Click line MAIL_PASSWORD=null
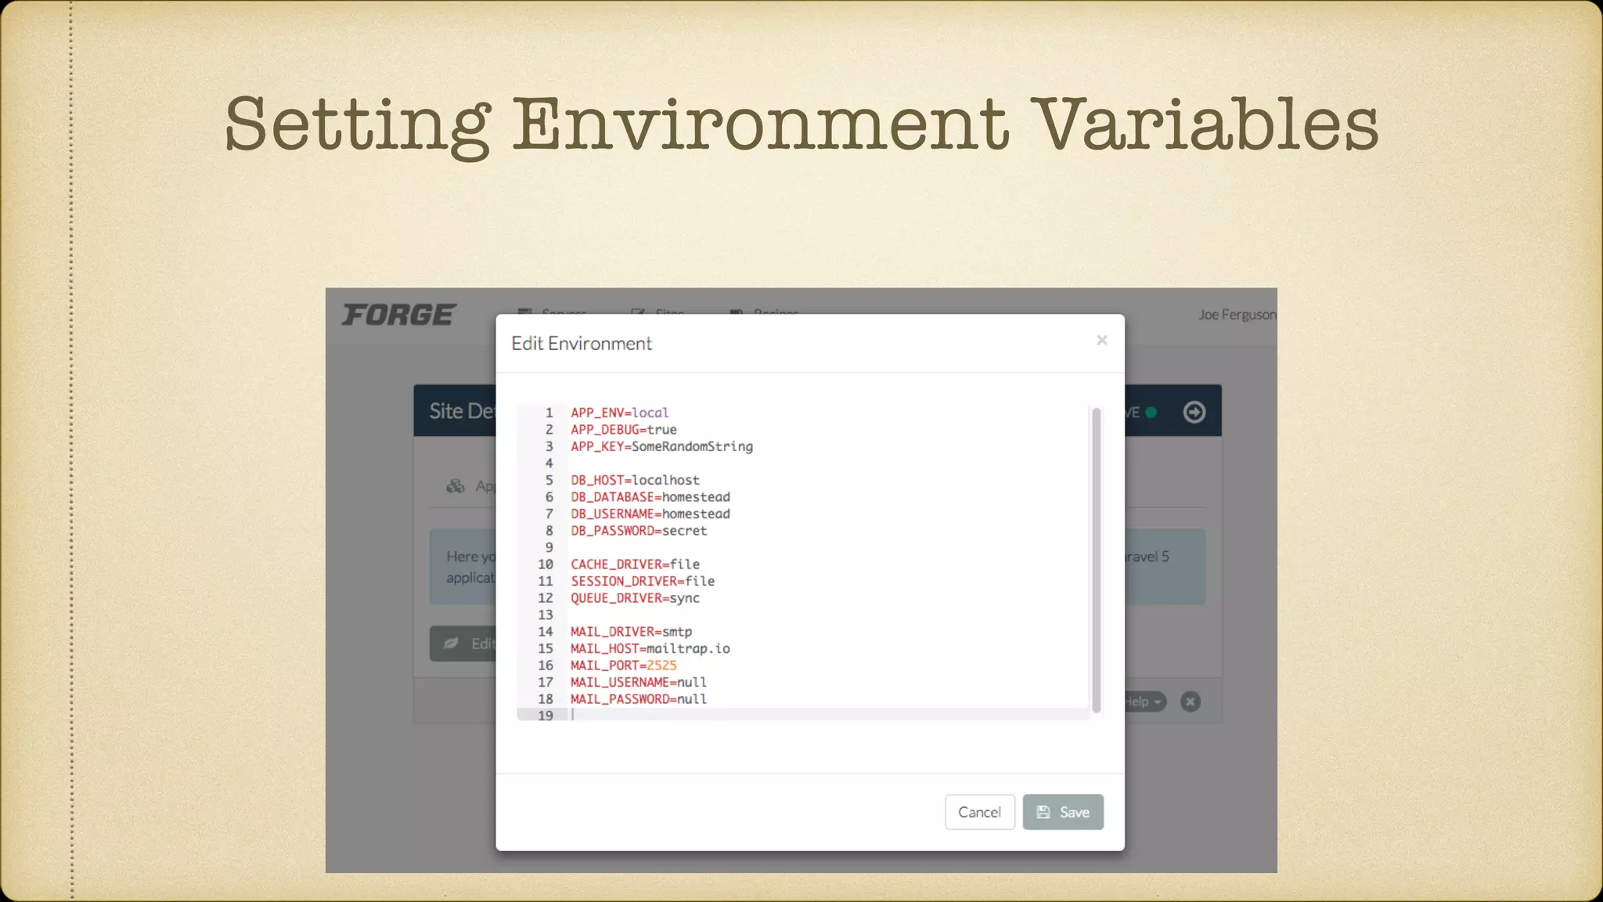Image resolution: width=1603 pixels, height=902 pixels. pyautogui.click(x=639, y=699)
